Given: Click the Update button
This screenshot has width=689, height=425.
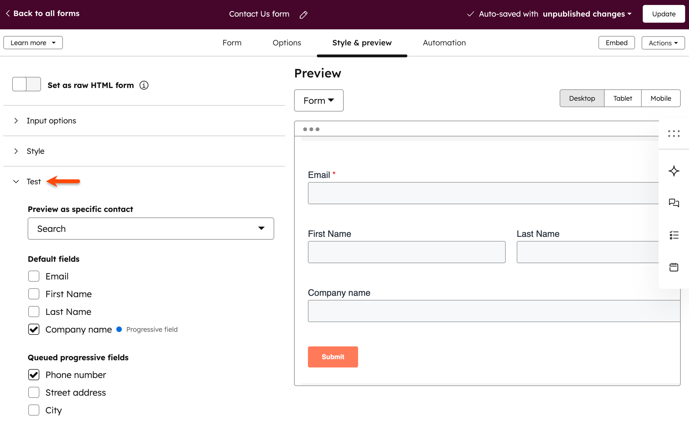Looking at the screenshot, I should coord(663,14).
